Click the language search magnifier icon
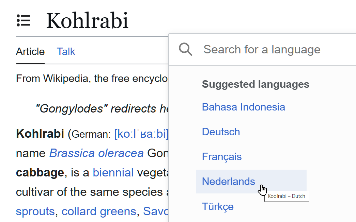The height and width of the screenshot is (222, 356). click(186, 50)
